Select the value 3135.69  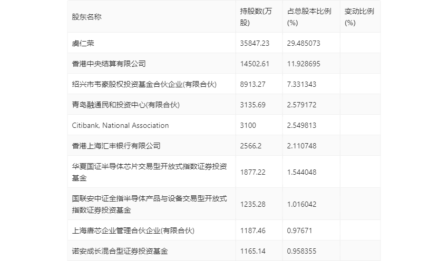(x=252, y=105)
